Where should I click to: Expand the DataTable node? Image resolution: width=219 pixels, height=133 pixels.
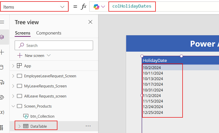coord(19,126)
